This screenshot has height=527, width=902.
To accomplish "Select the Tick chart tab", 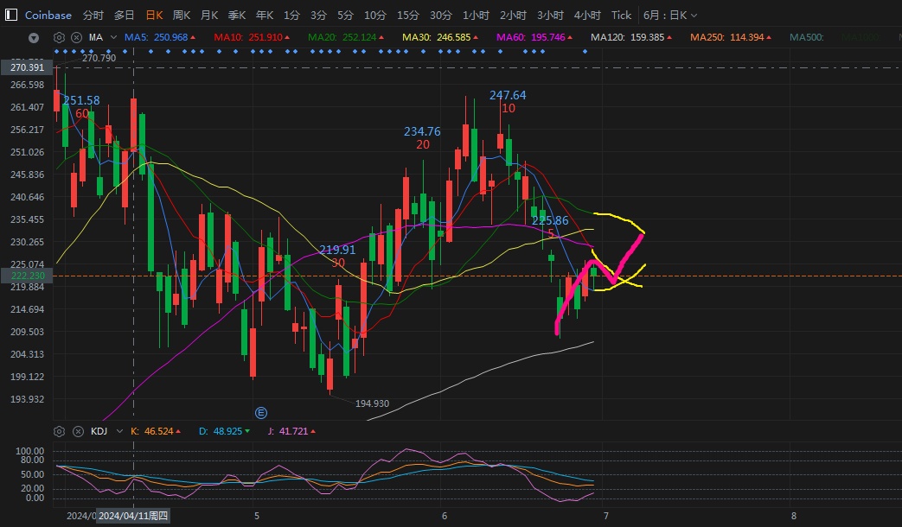I will pos(621,15).
